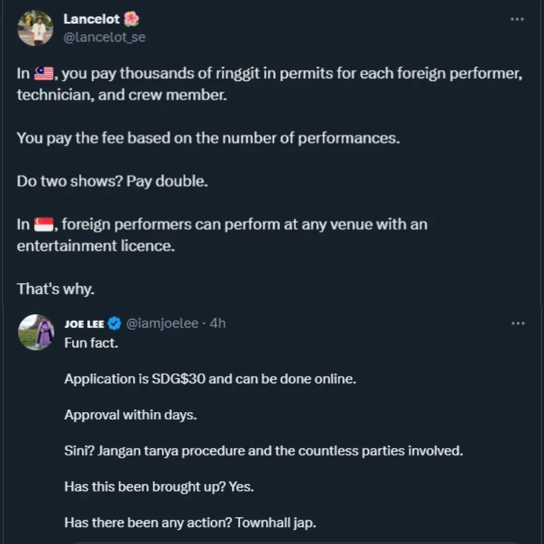Go to the @iamjoelee handle
Screen dimensions: 544x544
pyautogui.click(x=163, y=324)
